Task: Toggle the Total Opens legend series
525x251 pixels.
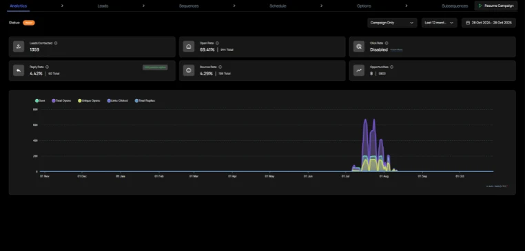Action: pyautogui.click(x=61, y=100)
